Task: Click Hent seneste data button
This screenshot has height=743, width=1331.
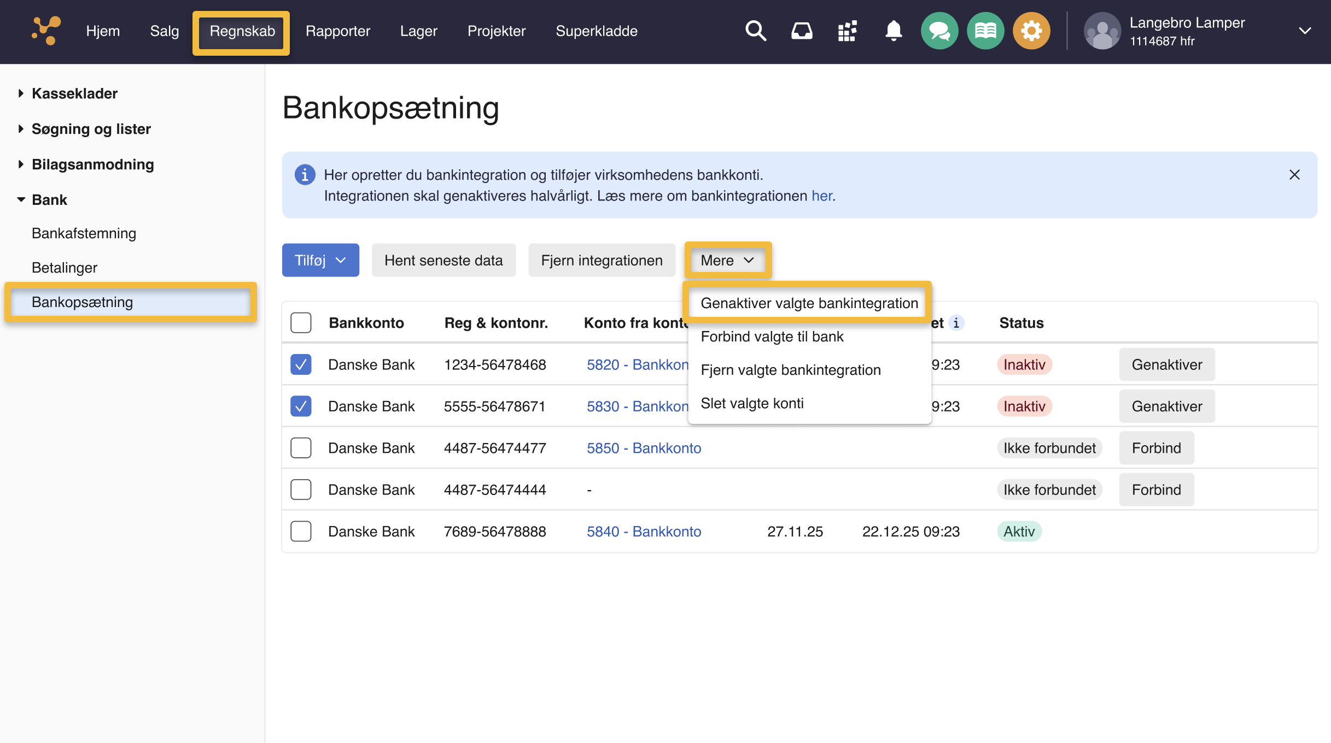Action: pos(443,260)
